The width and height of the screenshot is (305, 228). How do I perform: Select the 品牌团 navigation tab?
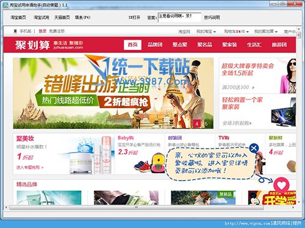click(155, 44)
